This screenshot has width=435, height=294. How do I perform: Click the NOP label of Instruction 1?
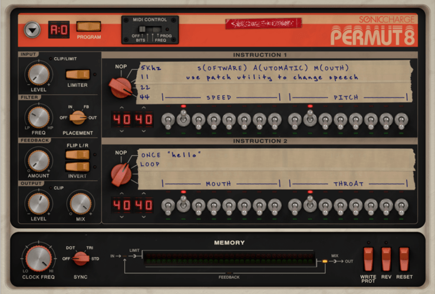(121, 66)
